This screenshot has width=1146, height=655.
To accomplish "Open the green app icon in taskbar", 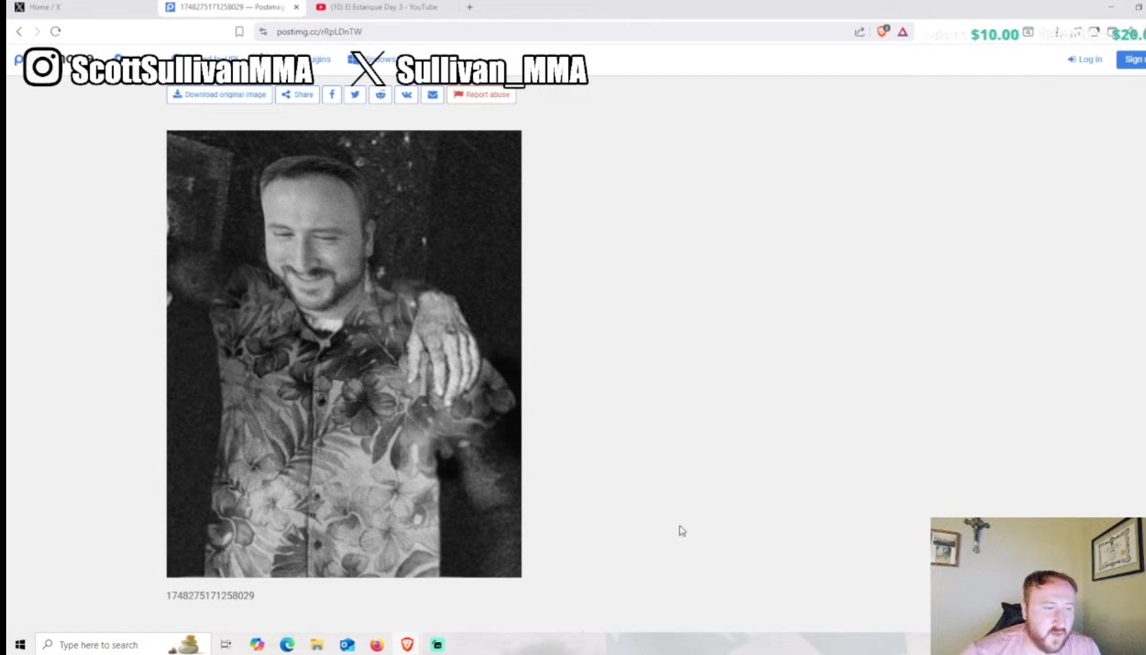I will (437, 644).
